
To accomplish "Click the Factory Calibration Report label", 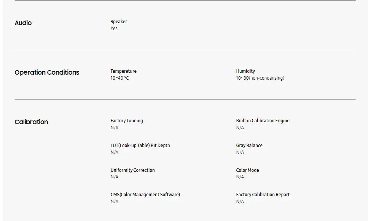I will pos(263,195).
